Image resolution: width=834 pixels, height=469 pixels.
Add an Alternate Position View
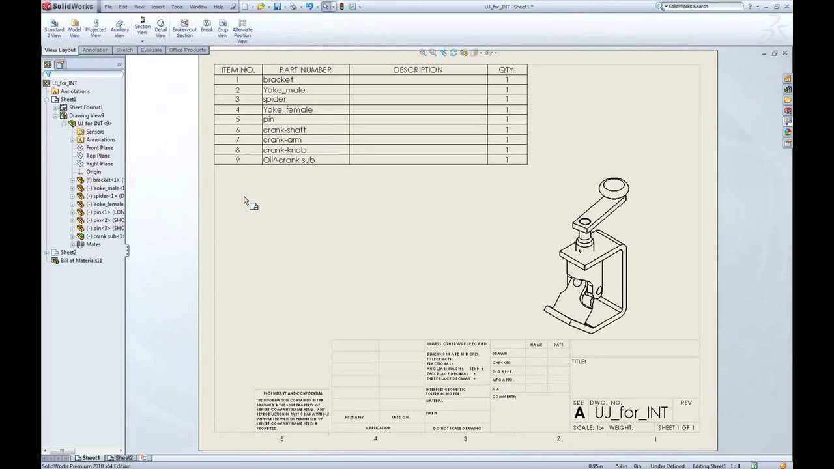242,31
